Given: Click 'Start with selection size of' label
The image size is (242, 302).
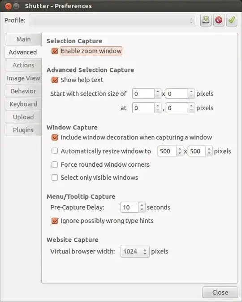Looking at the screenshot, I should [x=88, y=93].
